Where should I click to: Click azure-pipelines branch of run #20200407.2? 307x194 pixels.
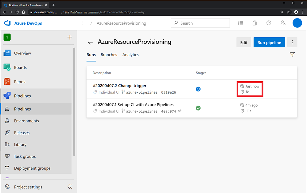(x=142, y=92)
